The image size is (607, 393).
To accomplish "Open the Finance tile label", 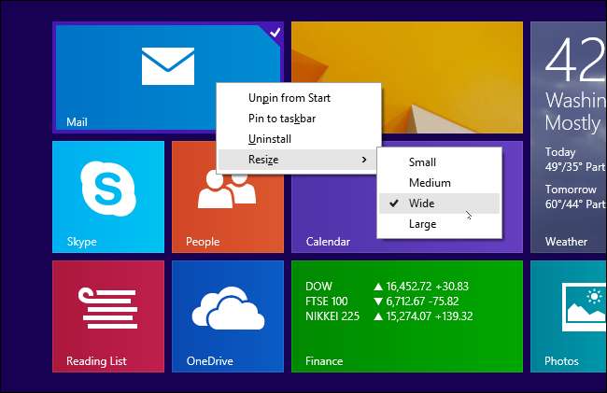I will pyautogui.click(x=324, y=361).
